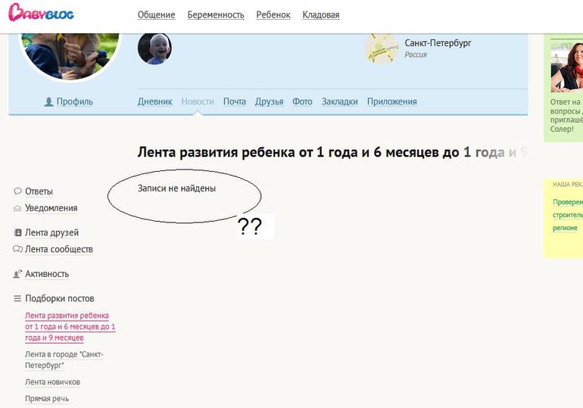583x408 pixels.
Task: Switch to the Фото tab
Action: [x=302, y=101]
